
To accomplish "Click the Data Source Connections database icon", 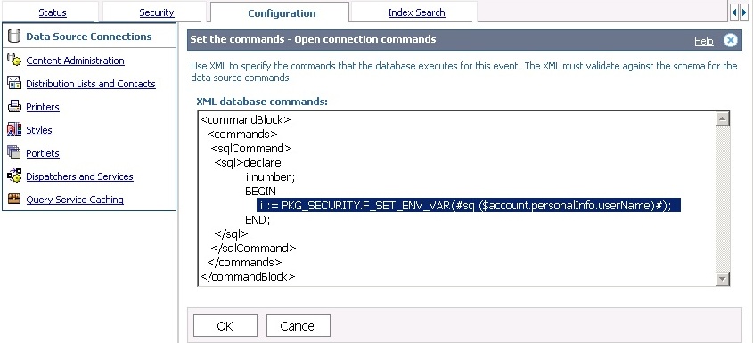I will (14, 36).
